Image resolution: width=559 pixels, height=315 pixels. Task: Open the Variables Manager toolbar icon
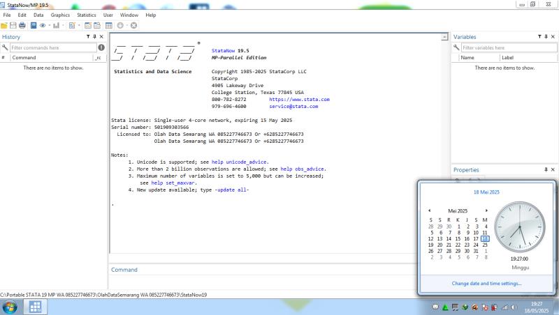point(108,25)
